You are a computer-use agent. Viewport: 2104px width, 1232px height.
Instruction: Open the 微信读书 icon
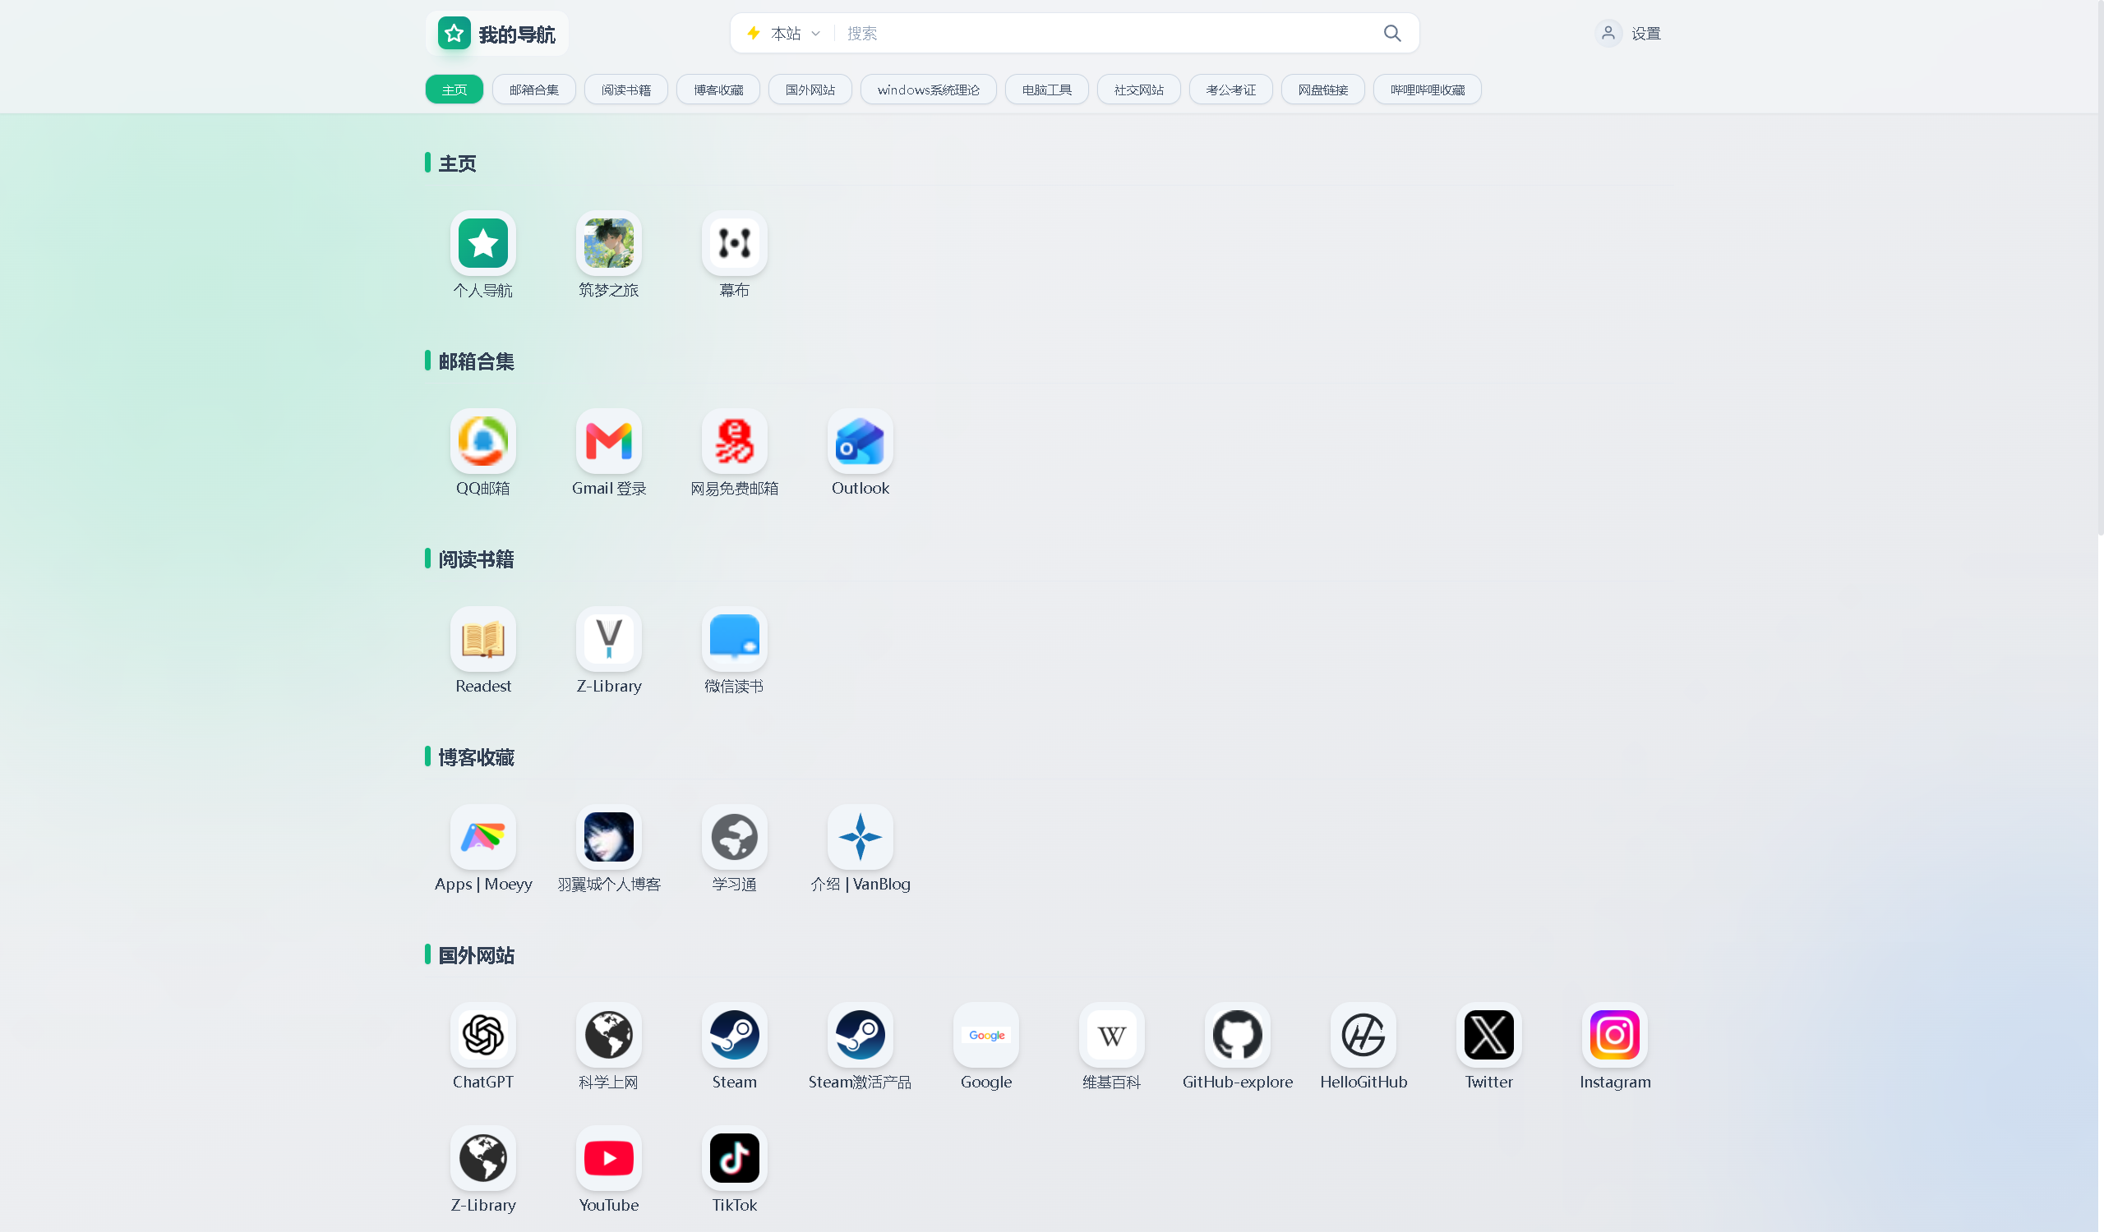click(734, 639)
